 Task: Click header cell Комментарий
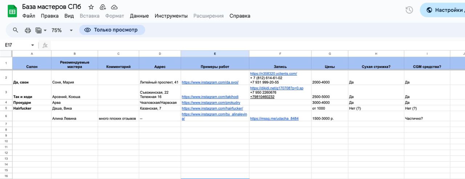tap(118, 63)
